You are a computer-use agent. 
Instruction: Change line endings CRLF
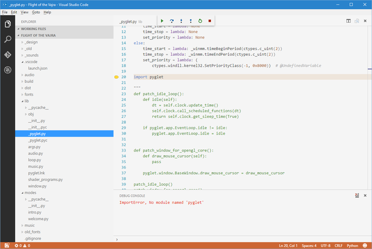click(338, 245)
